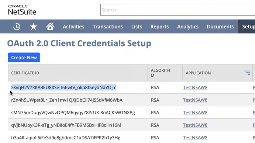Click RSA cell in the rZn4h5UWpst row
The width and height of the screenshot is (255, 143).
point(155,100)
